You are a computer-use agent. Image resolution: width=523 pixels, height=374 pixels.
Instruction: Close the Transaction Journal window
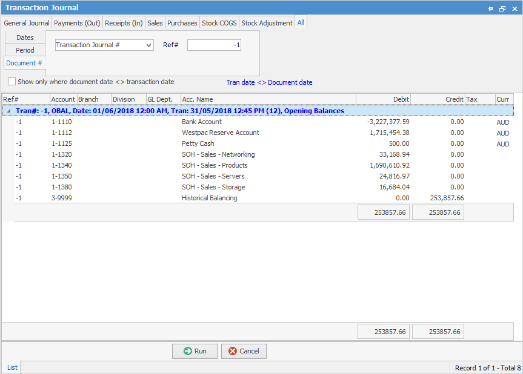(513, 8)
